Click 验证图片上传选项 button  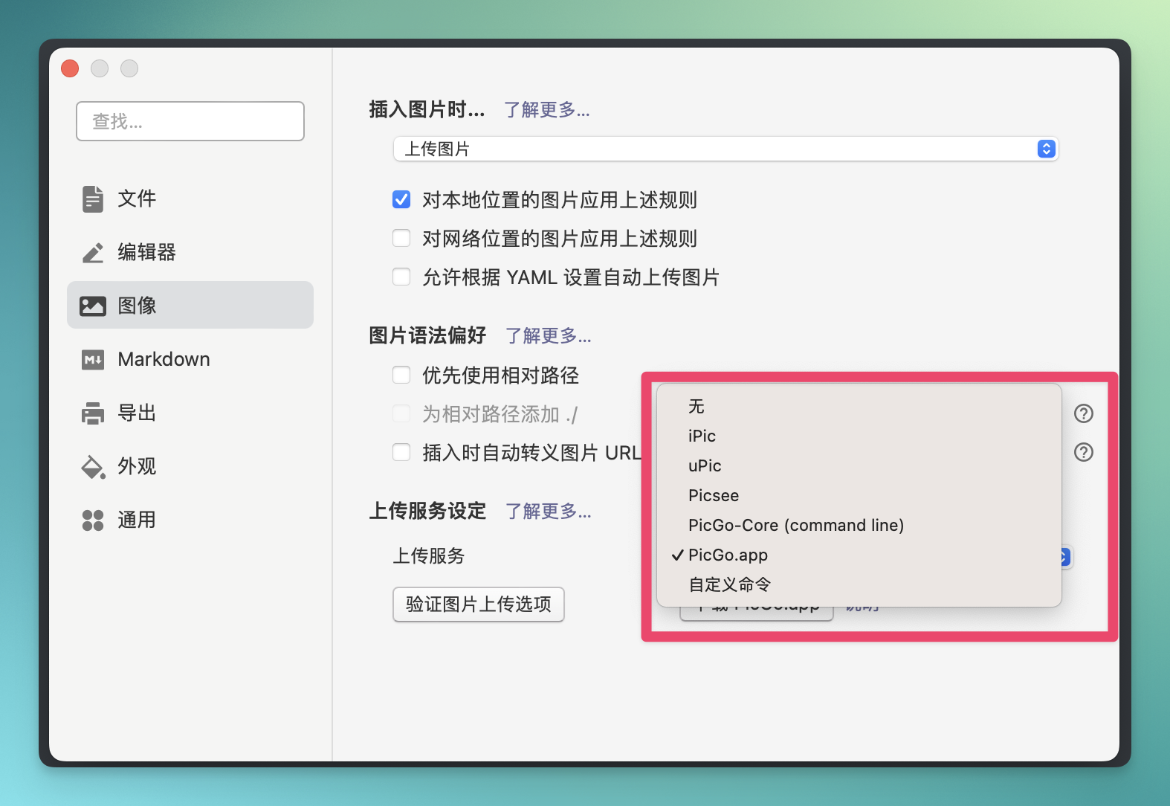[x=479, y=604]
